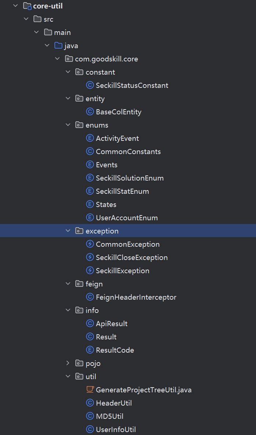Click the core-util module folder icon
This screenshot has height=435, width=256.
(x=27, y=6)
